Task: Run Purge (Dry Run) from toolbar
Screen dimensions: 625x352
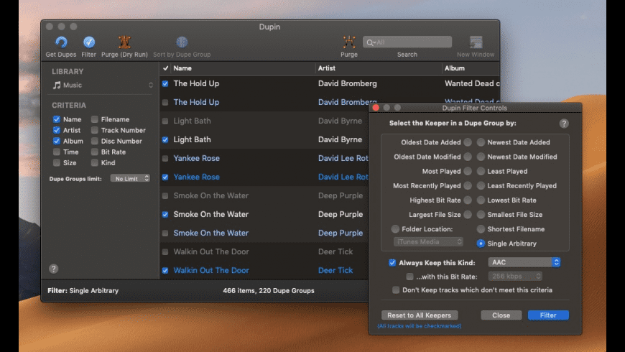Action: (124, 42)
